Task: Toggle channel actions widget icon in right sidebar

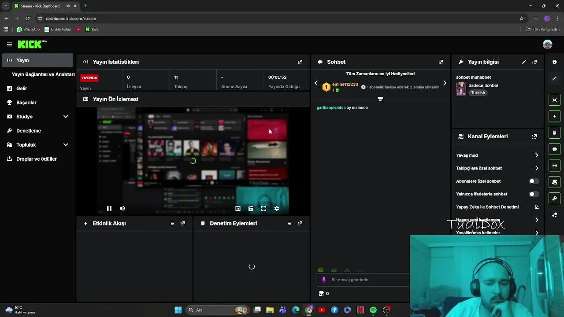Action: coord(554,182)
